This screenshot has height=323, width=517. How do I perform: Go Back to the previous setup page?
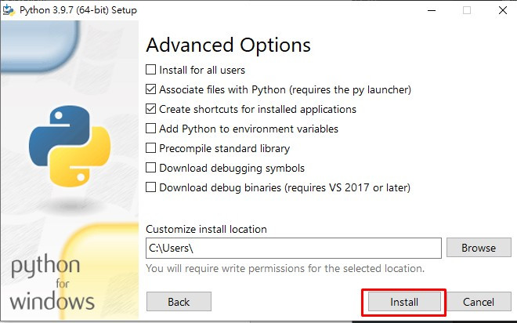click(x=179, y=302)
